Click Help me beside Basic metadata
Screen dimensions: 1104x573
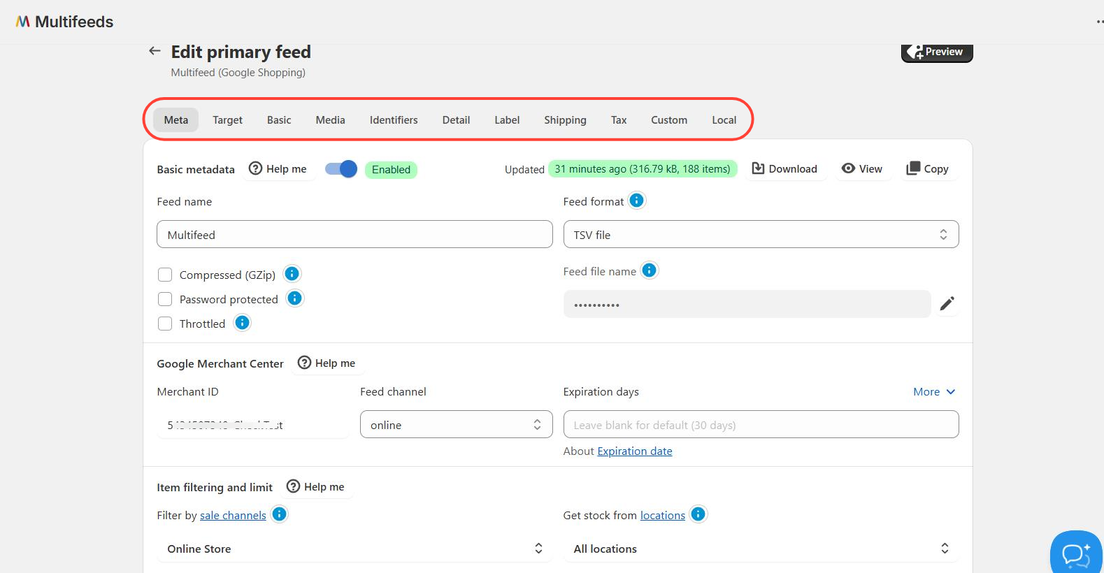point(278,169)
